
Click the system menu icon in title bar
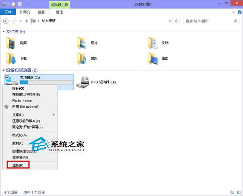point(4,4)
